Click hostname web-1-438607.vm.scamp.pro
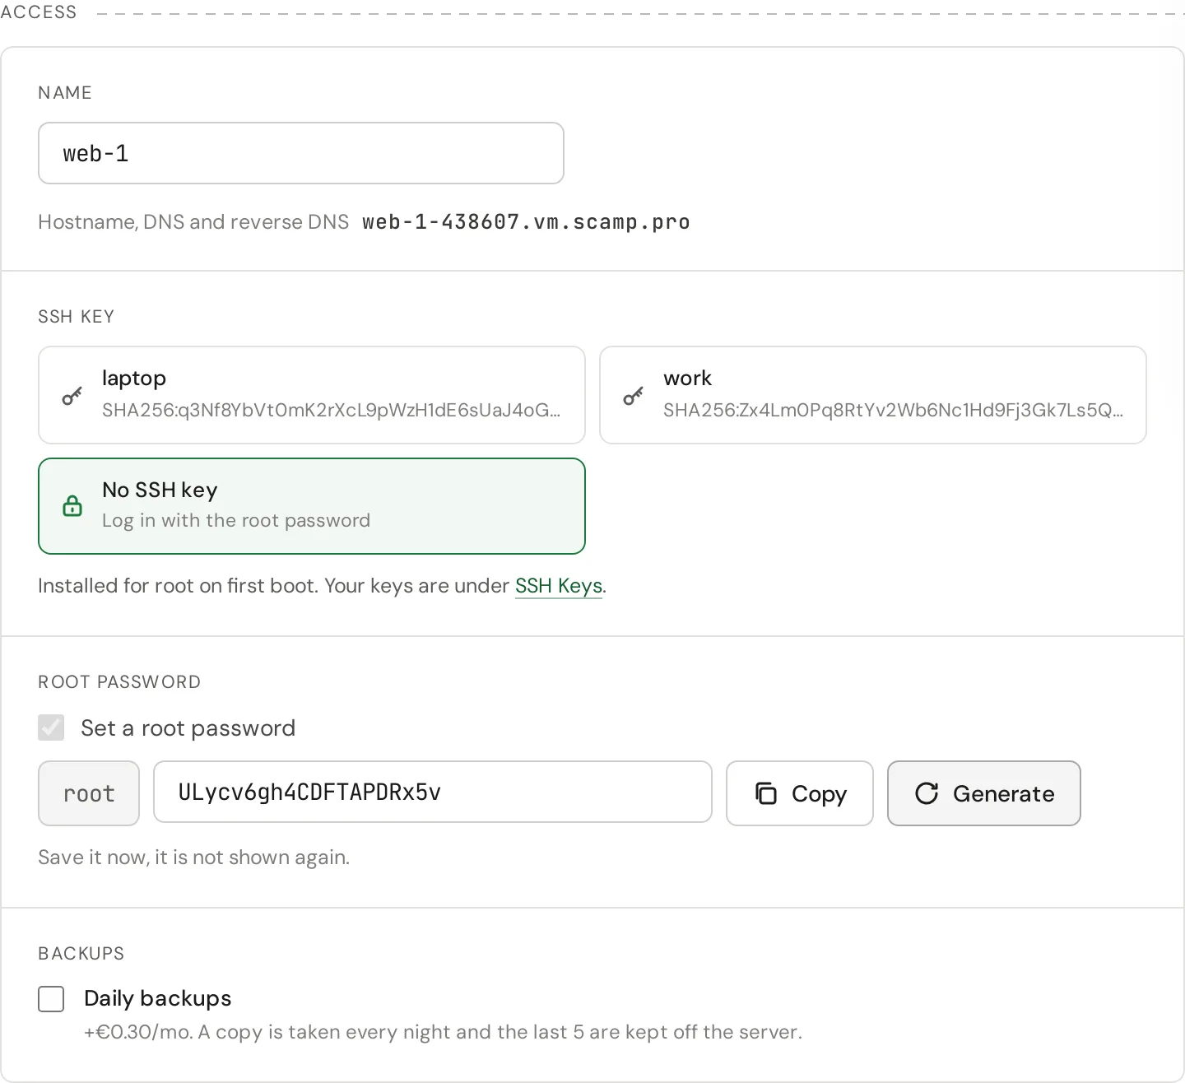1185x1083 pixels. (x=526, y=222)
